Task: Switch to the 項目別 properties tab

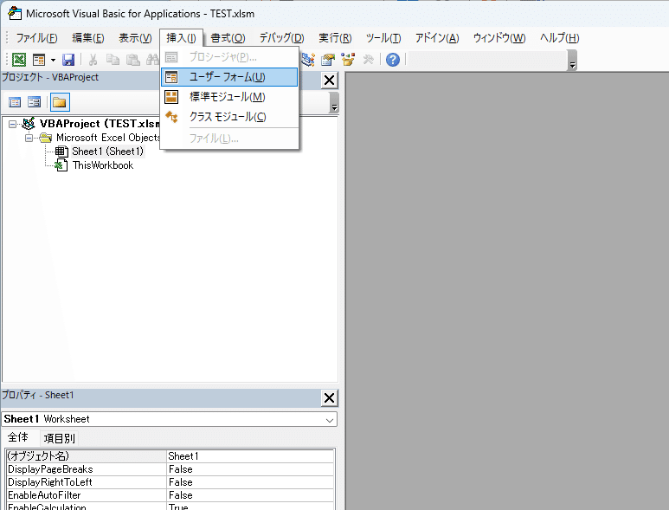Action: coord(60,438)
